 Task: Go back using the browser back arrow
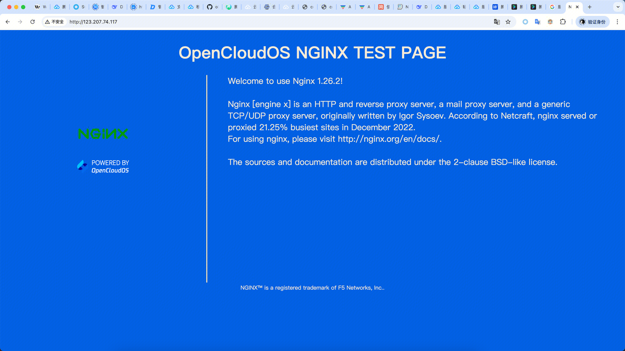coord(7,22)
